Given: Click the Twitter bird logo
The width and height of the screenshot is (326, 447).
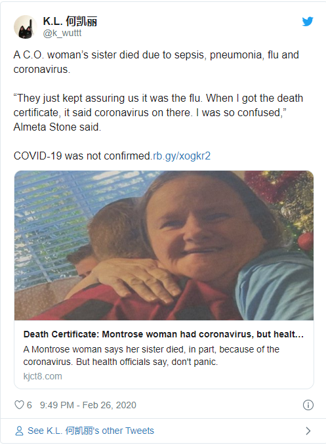Looking at the screenshot, I should pyautogui.click(x=308, y=22).
